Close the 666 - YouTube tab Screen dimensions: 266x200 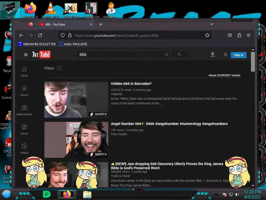pos(91,24)
